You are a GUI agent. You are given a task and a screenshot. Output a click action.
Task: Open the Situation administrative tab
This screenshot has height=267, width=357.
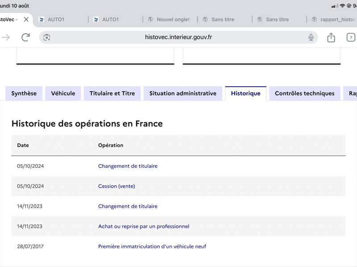[x=183, y=93]
